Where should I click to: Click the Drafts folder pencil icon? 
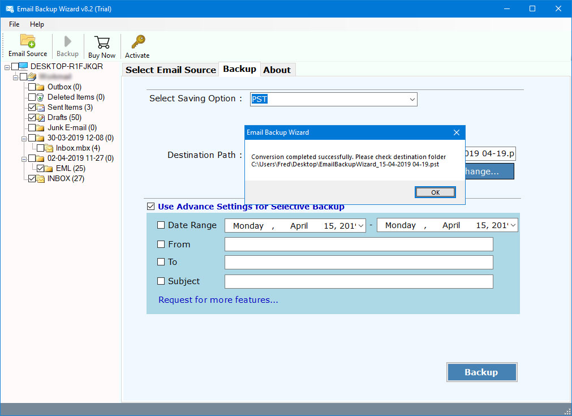click(40, 118)
